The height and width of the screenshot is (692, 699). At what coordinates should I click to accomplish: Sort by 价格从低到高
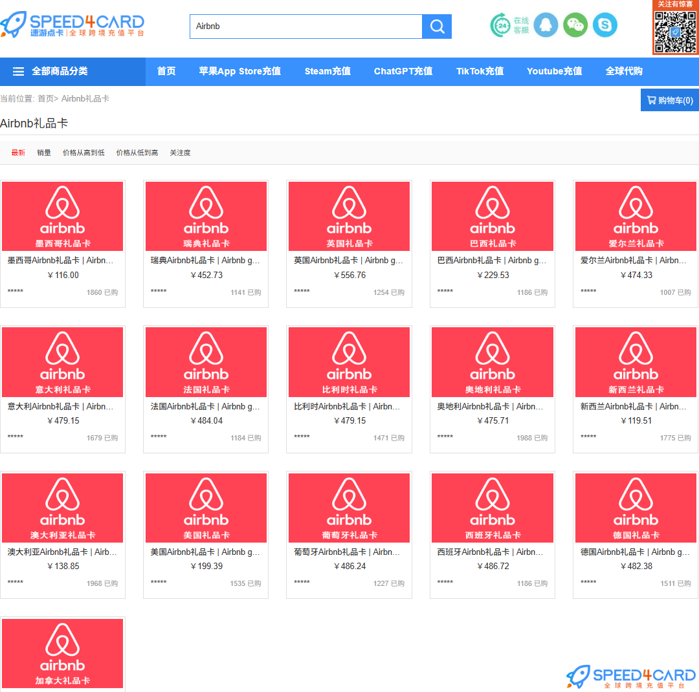pos(137,153)
